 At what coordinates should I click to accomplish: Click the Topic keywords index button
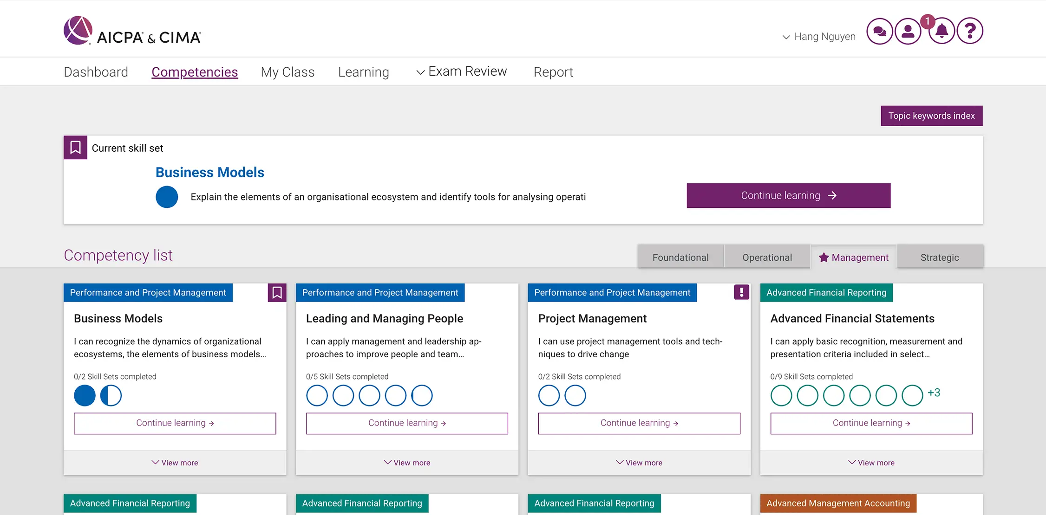pyautogui.click(x=931, y=115)
